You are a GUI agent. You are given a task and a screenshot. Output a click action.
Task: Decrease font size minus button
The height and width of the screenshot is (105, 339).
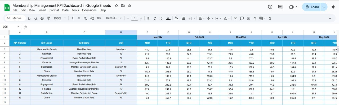point(128,18)
